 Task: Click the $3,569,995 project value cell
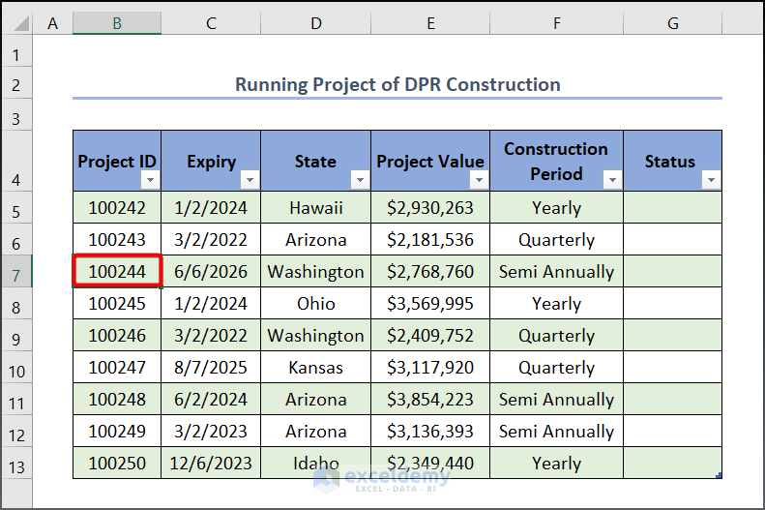click(429, 304)
